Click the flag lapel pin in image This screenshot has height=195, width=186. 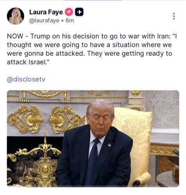coord(109,145)
